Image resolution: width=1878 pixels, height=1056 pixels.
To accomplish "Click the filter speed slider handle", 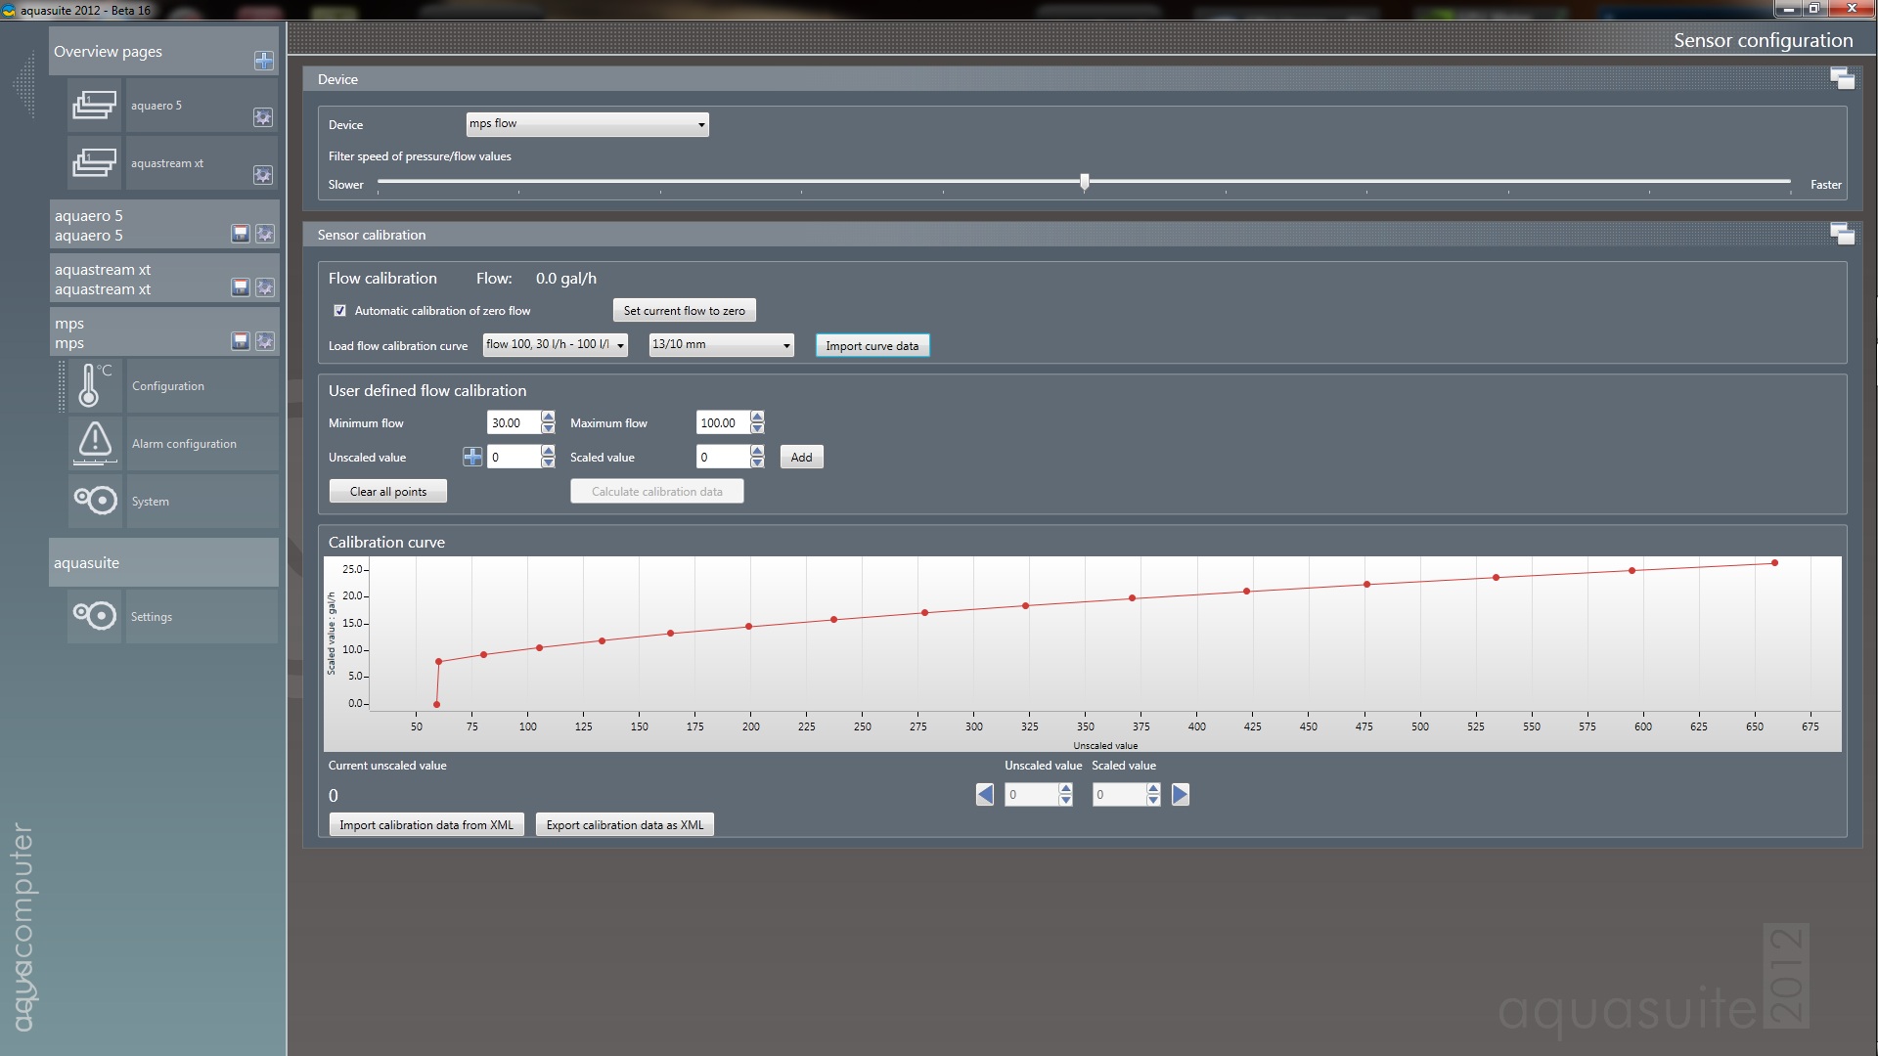I will click(1085, 182).
